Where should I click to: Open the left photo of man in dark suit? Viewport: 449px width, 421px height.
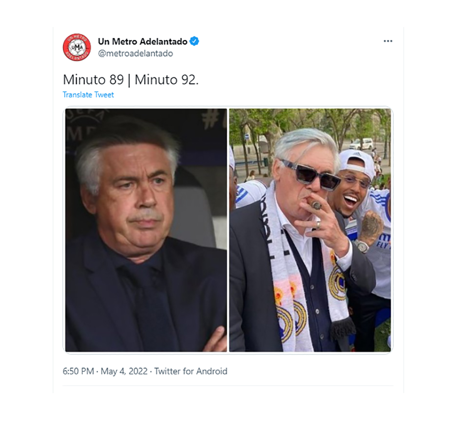(146, 230)
